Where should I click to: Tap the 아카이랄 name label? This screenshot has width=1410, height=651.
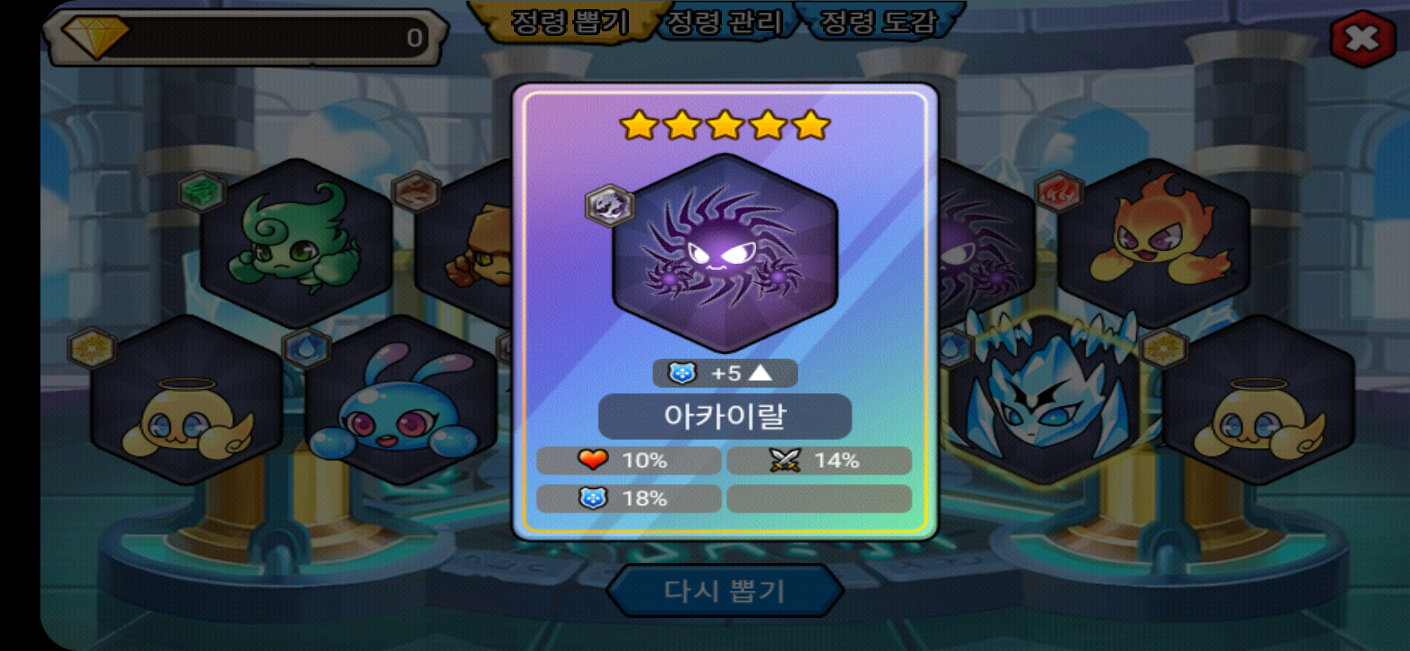725,416
